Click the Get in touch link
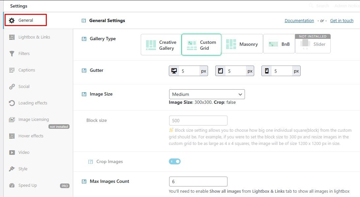This screenshot has width=360, height=197. [x=342, y=20]
